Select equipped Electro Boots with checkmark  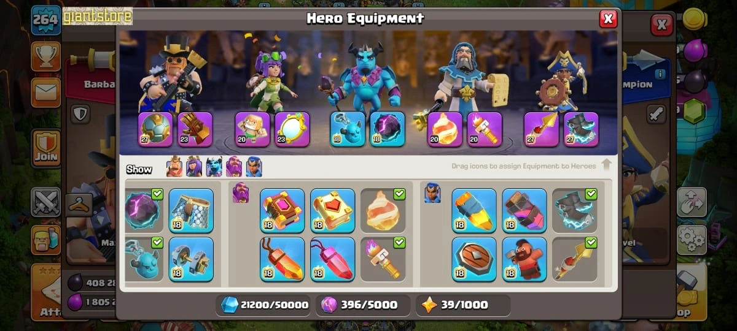pos(575,210)
